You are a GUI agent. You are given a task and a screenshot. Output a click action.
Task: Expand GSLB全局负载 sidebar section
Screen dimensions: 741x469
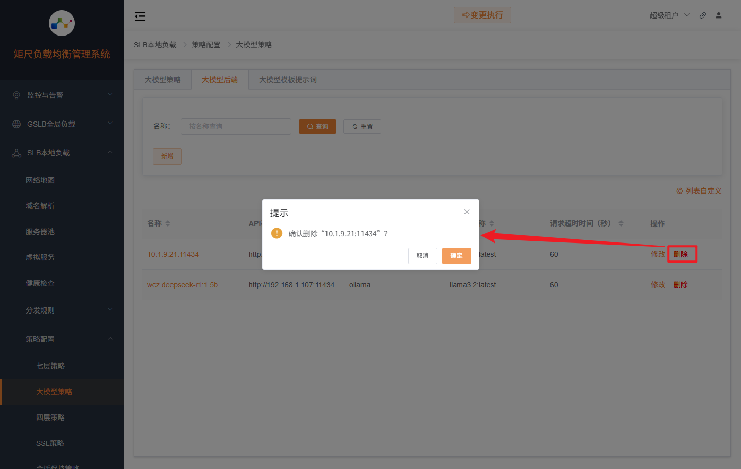point(62,124)
